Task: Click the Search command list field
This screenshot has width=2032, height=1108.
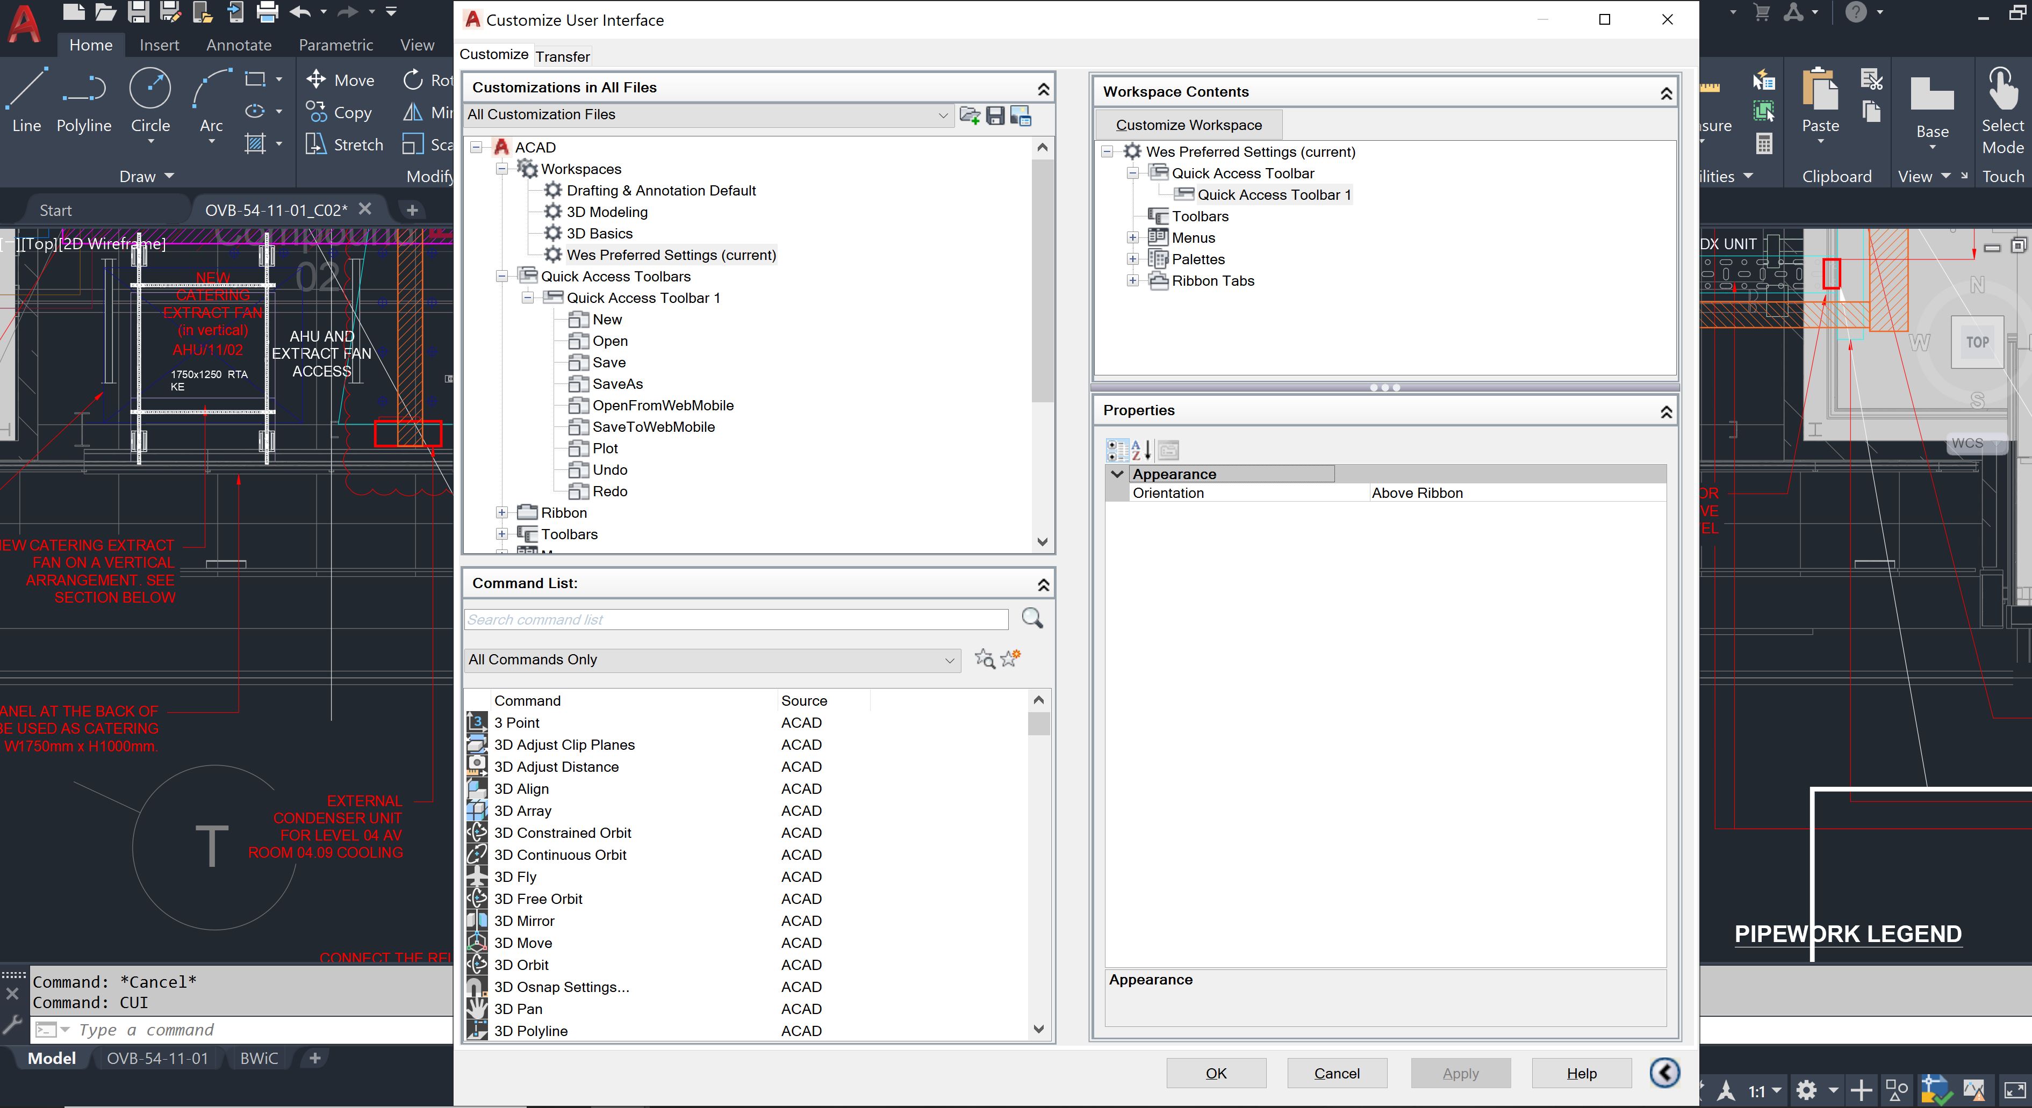Action: pyautogui.click(x=735, y=619)
